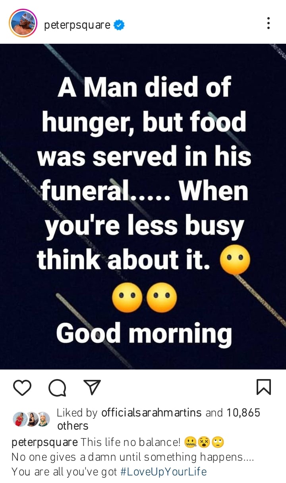Open peterpsquare from the caption username
286x483 pixels.
(x=45, y=442)
